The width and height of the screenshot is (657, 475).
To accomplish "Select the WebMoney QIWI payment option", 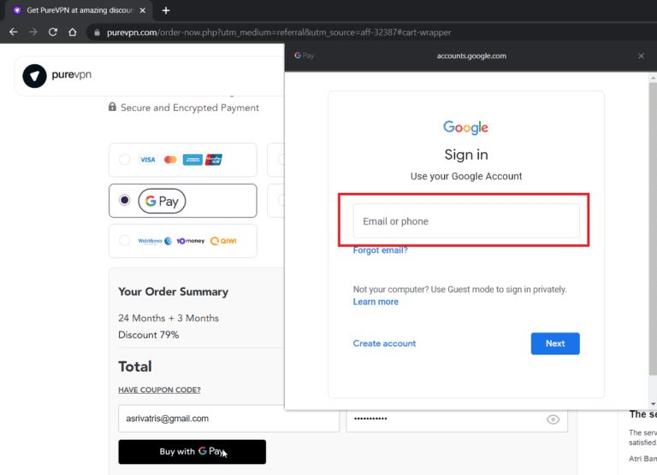I will click(x=125, y=241).
